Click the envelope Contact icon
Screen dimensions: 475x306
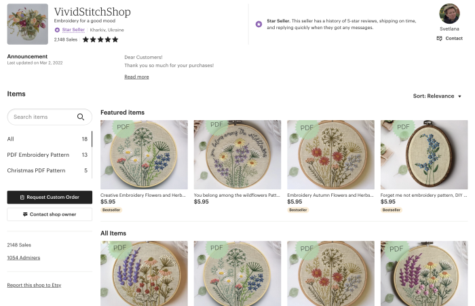[439, 39]
